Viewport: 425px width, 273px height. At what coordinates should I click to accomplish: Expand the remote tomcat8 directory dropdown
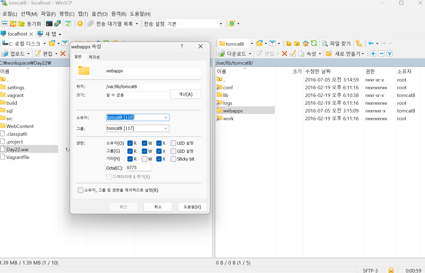[252, 44]
